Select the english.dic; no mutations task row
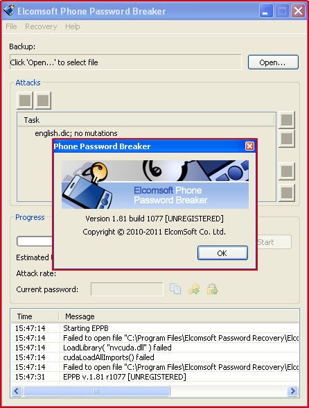309x408 pixels. (76, 133)
